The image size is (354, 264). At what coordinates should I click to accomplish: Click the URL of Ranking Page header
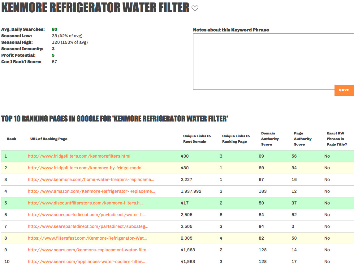(49, 139)
